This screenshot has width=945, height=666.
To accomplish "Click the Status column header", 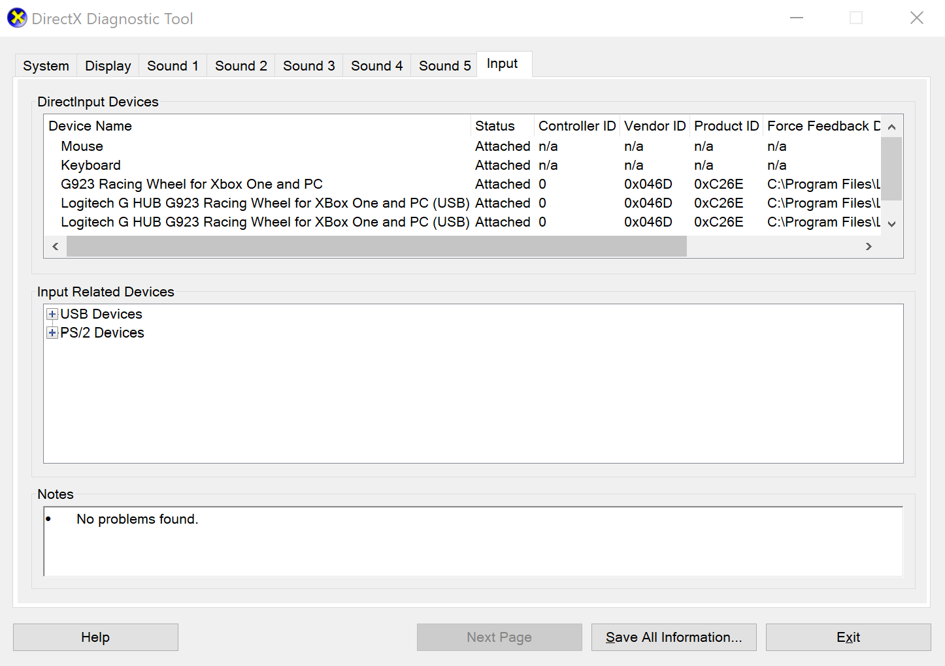I will pos(502,126).
